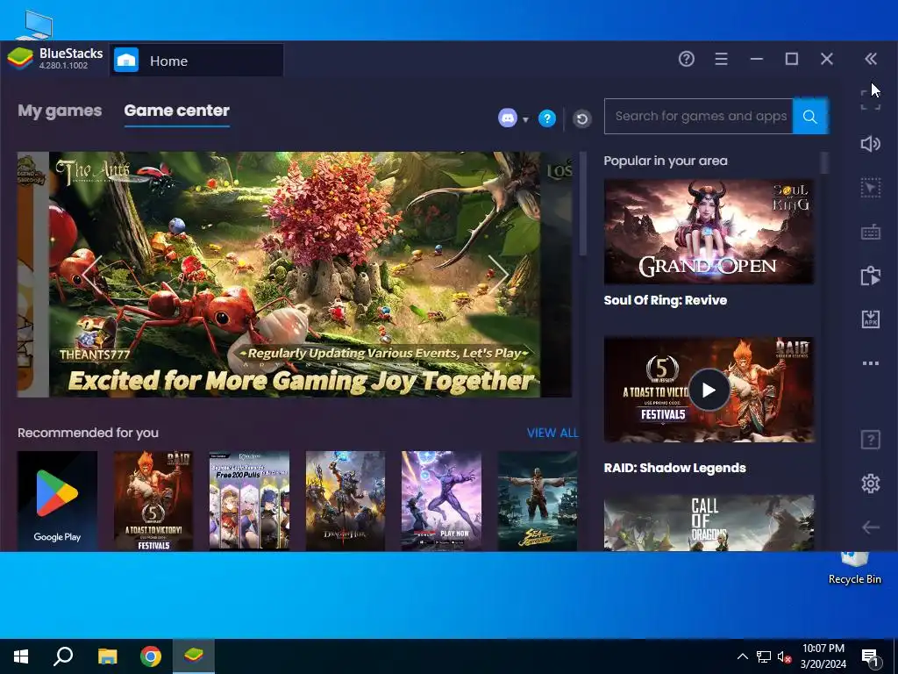Play the RAID: Shadow Legends video
Viewport: 898px width, 674px height.
709,390
